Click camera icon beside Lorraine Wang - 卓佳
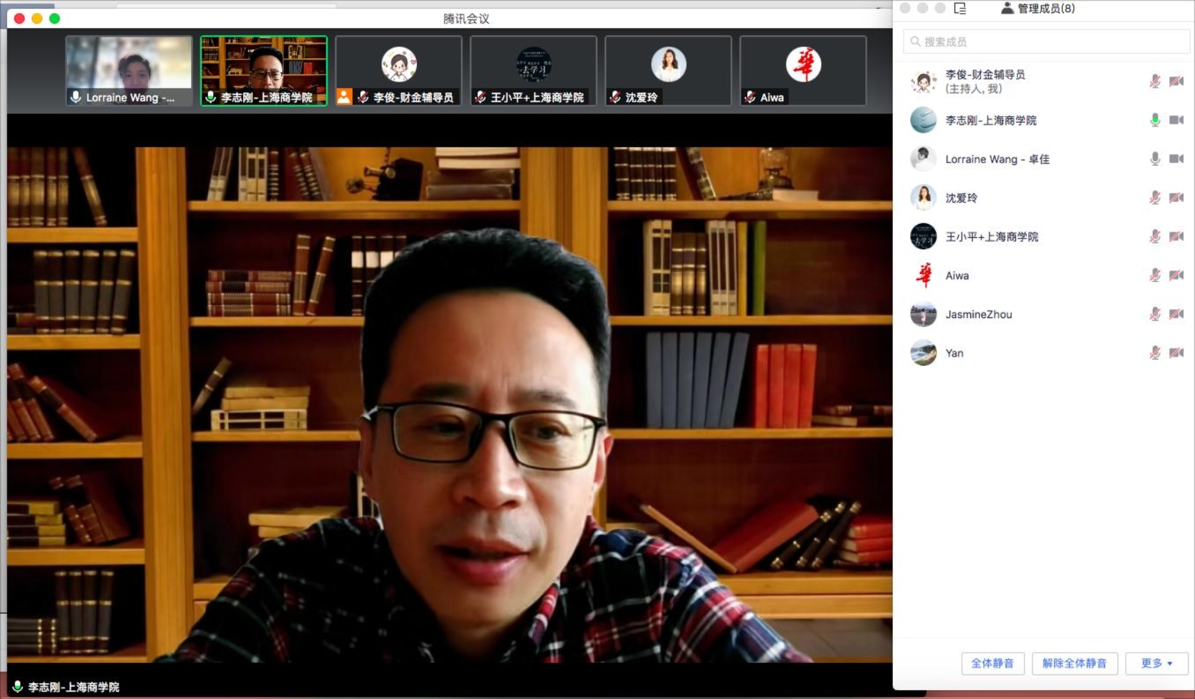Image resolution: width=1195 pixels, height=699 pixels. pyautogui.click(x=1176, y=159)
